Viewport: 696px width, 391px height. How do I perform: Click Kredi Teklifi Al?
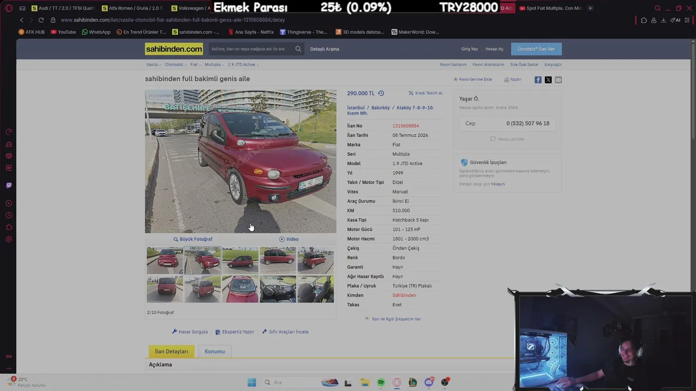click(425, 93)
